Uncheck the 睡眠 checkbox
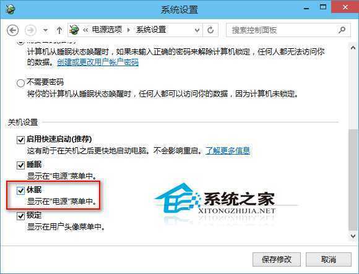This screenshot has height=274, width=359. click(x=20, y=165)
